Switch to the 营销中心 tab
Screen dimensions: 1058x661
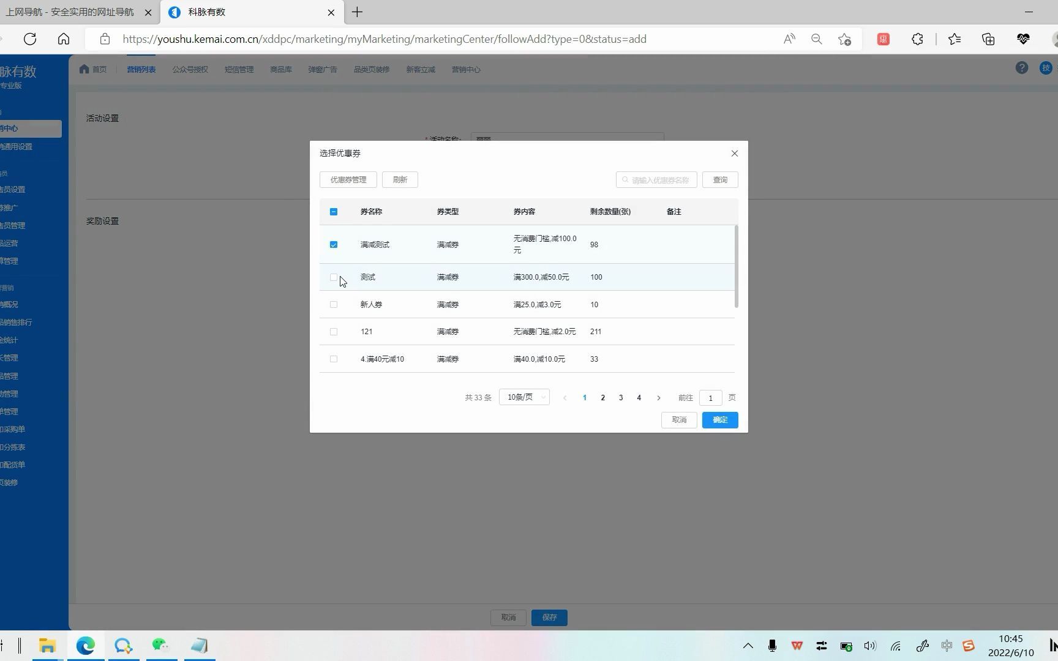(466, 70)
